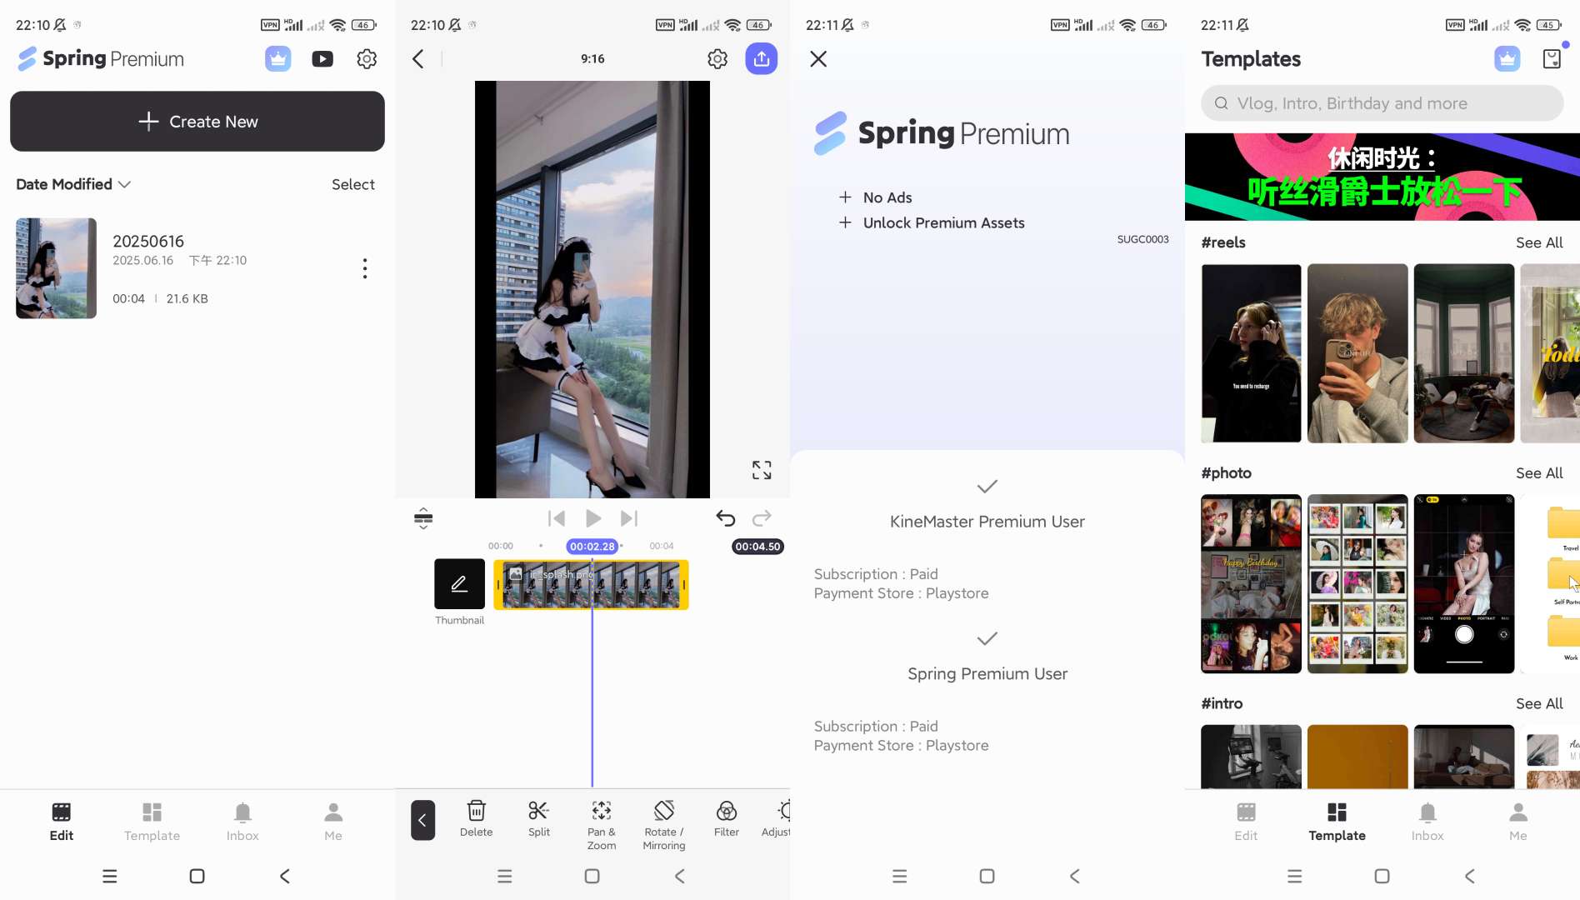See all #photo templates

(x=1539, y=473)
